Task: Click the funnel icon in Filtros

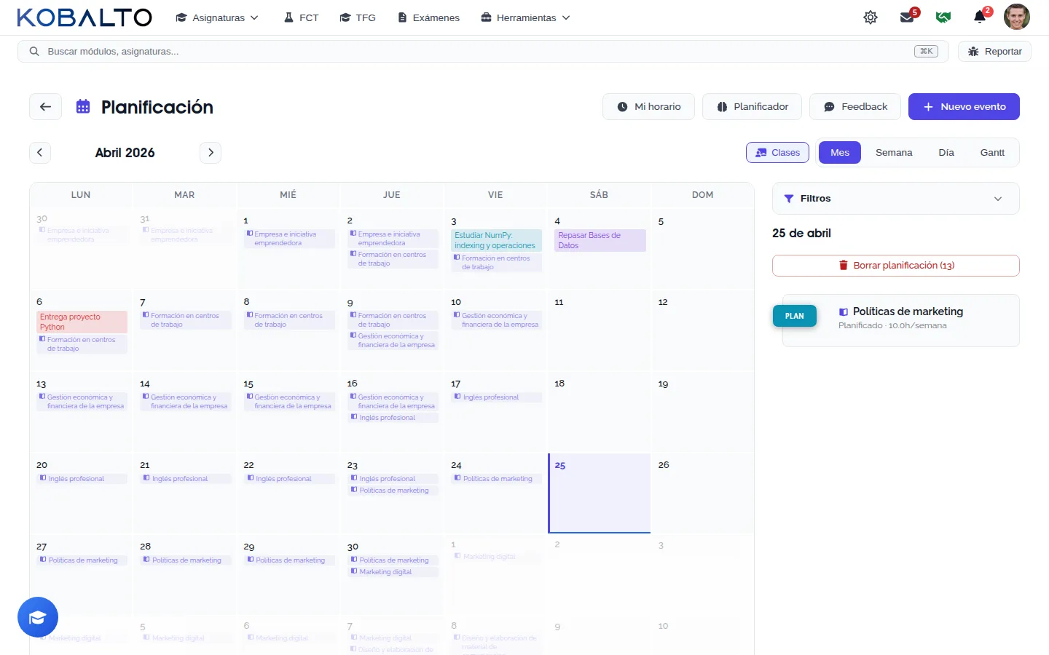Action: tap(788, 198)
